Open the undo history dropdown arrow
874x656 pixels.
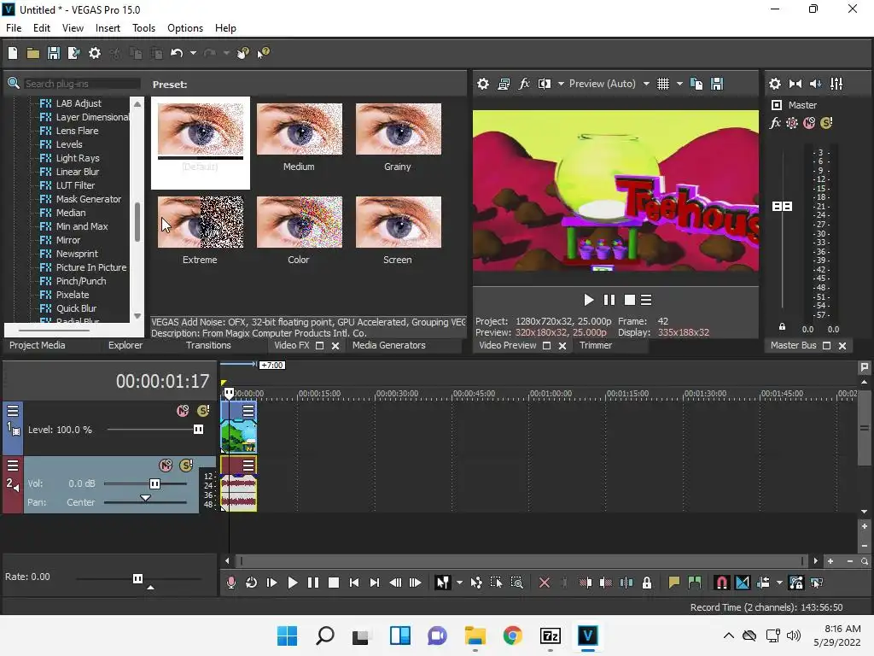click(193, 53)
